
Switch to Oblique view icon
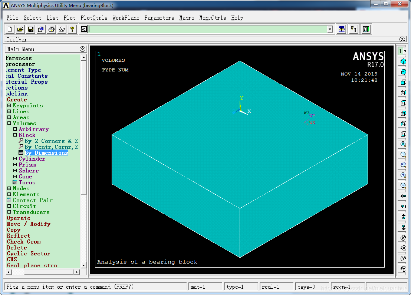pyautogui.click(x=404, y=72)
